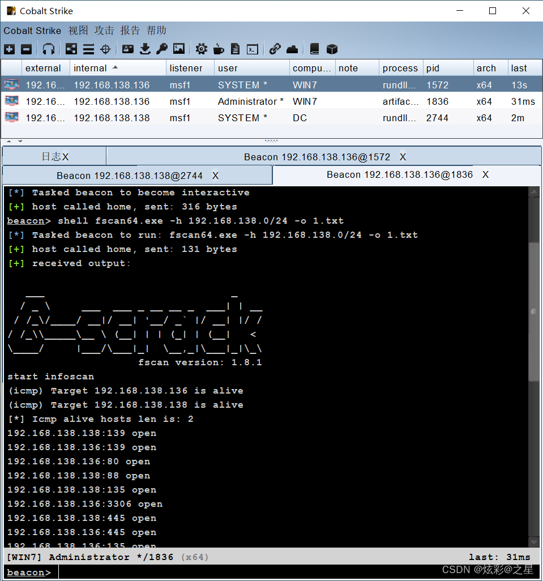Screen dimensions: 543x581
Task: Open the Cobalt Strike menu
Action: coord(32,31)
